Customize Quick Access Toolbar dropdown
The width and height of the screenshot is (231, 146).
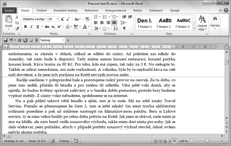68,40
